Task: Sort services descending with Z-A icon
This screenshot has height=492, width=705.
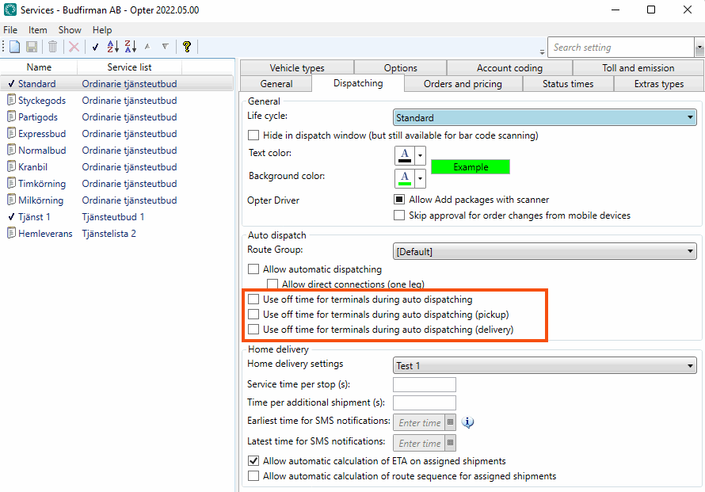Action: (130, 48)
